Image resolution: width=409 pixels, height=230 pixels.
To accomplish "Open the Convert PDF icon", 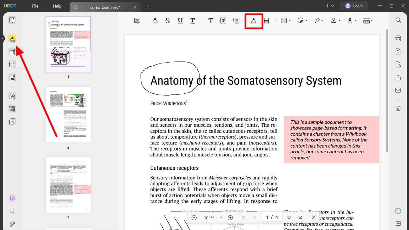I will coord(398,52).
